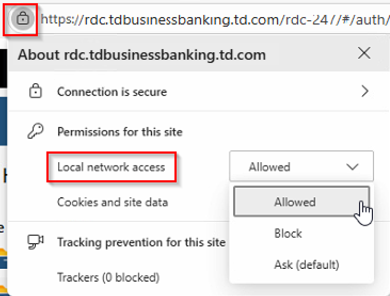Click the lock icon in address bar
The width and height of the screenshot is (390, 296).
pos(22,19)
